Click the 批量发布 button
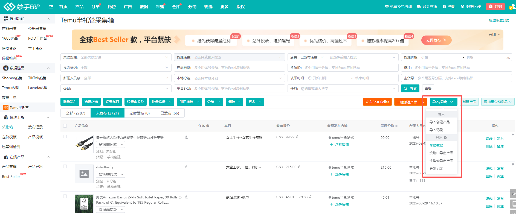516x214 pixels. click(x=70, y=102)
